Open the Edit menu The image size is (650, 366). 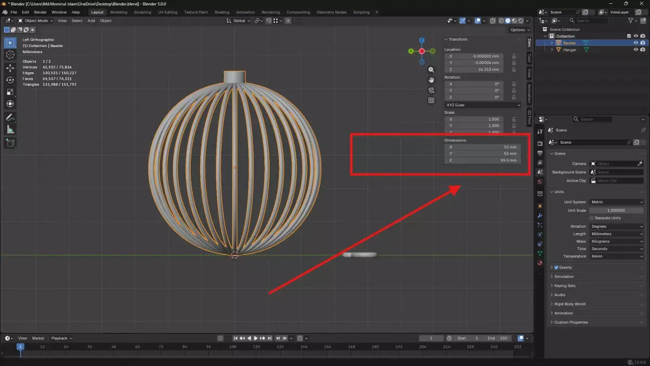coord(25,12)
